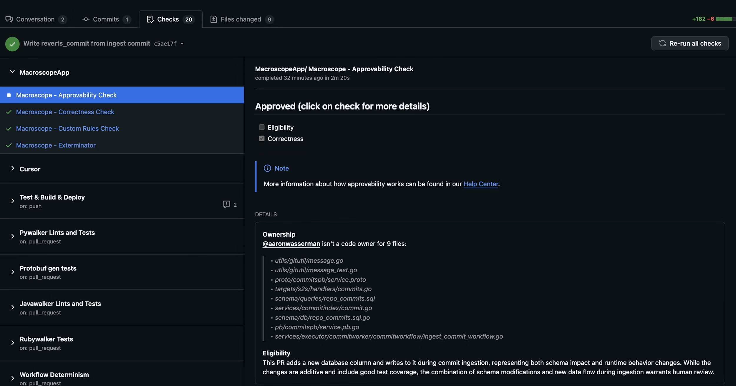
Task: Toggle the Eligibility checkbox
Action: click(x=261, y=127)
